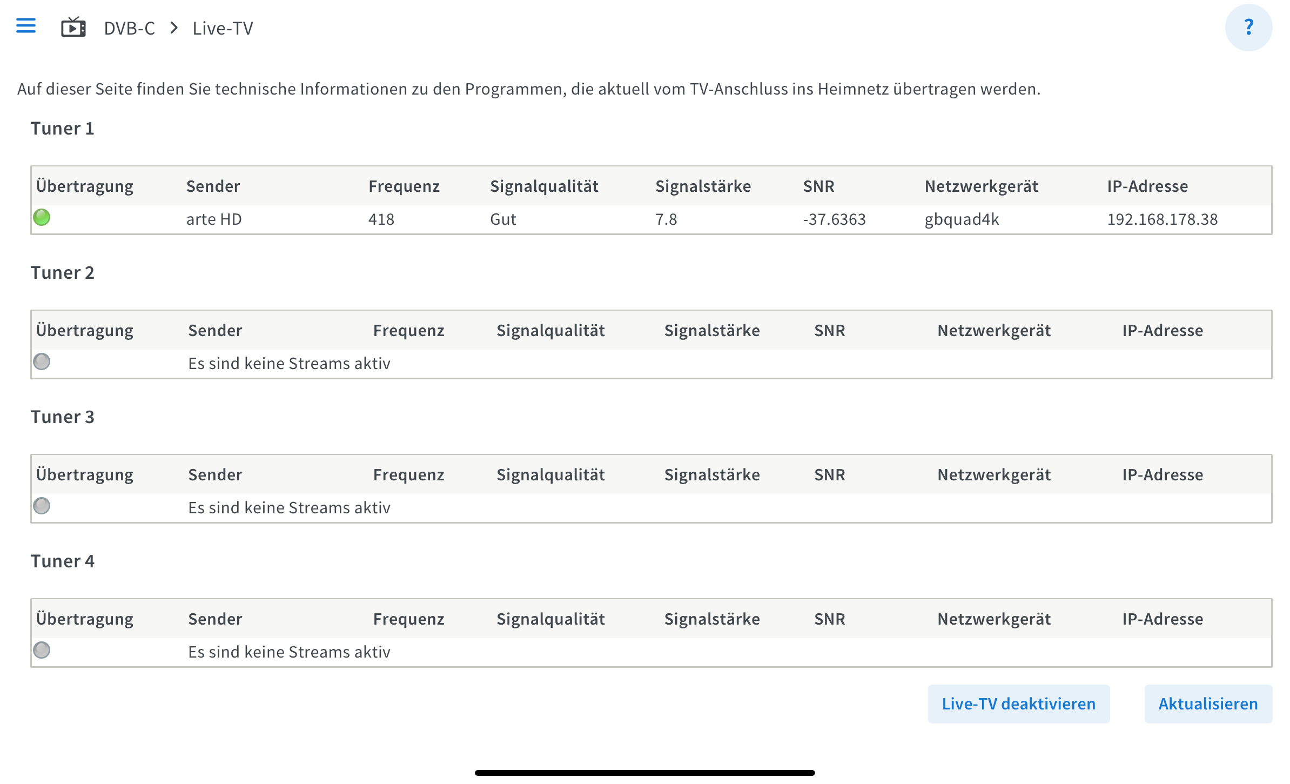
Task: Click the DVB-C television icon
Action: coord(73,28)
